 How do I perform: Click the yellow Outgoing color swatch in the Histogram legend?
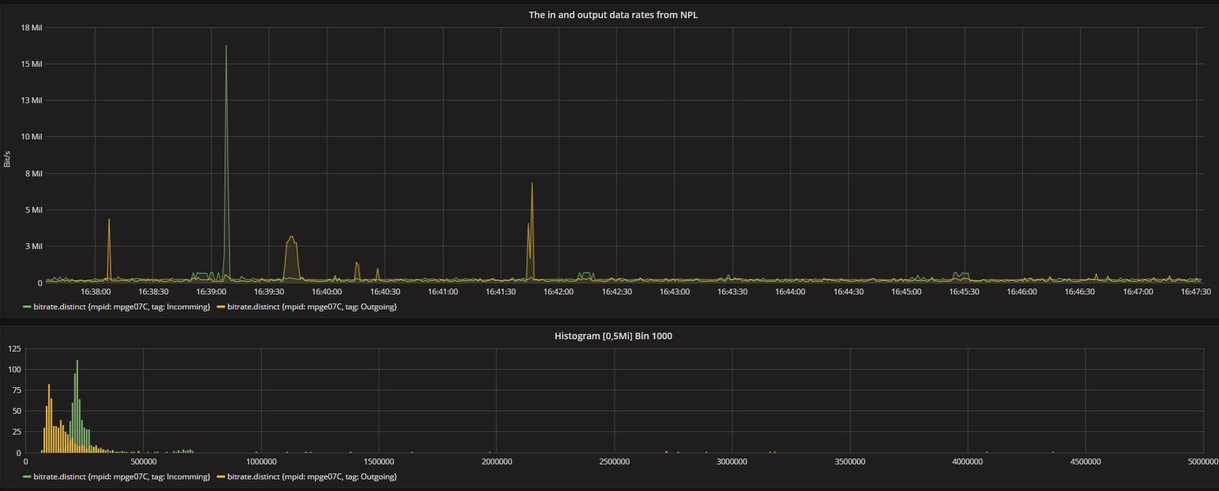click(x=221, y=477)
